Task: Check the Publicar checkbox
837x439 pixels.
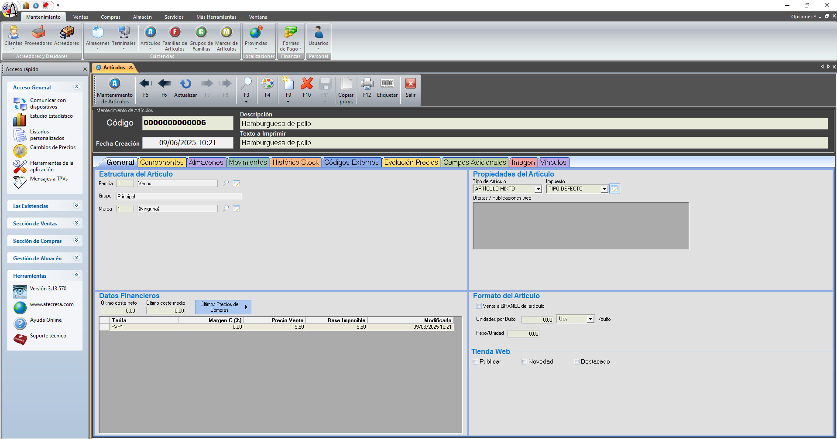Action: 476,362
